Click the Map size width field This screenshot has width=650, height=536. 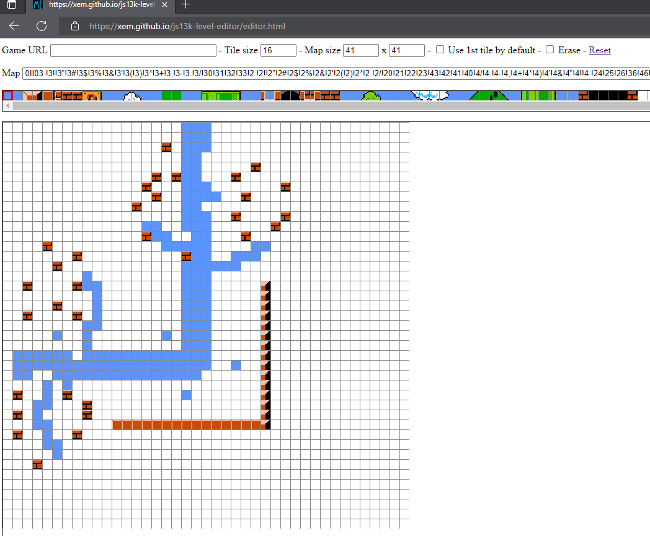pos(360,51)
